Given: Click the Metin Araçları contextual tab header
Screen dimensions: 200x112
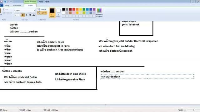Looking at the screenshot, I should (x=30, y=1).
